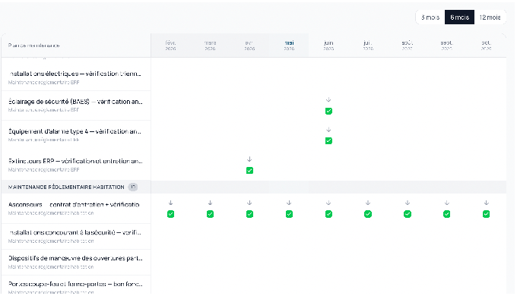The height and width of the screenshot is (296, 517).
Task: Click down arrow above Éclairage de sécurité juin check
Action: (328, 99)
